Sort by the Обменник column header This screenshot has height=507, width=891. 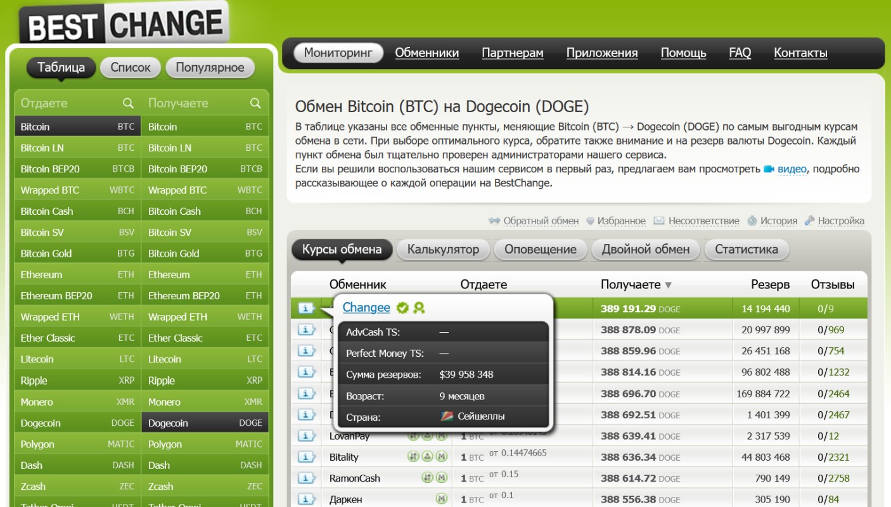coord(357,285)
